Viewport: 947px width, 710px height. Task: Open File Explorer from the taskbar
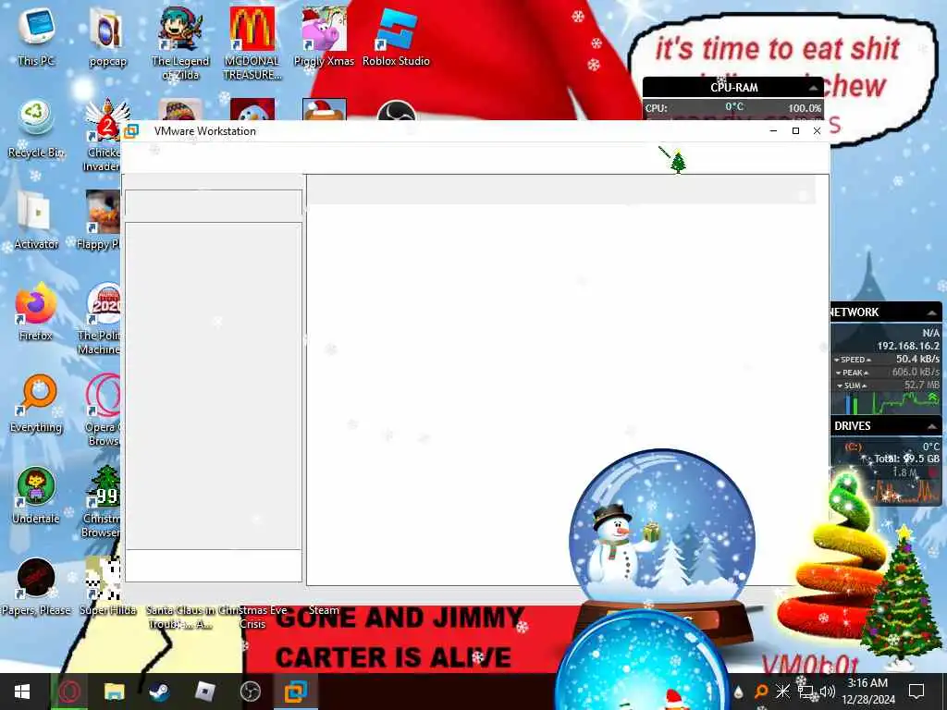[x=114, y=692]
